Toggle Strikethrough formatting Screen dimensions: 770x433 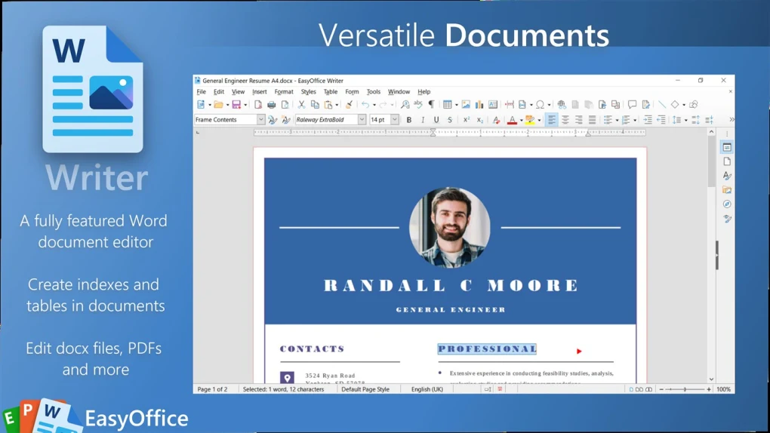pos(449,120)
